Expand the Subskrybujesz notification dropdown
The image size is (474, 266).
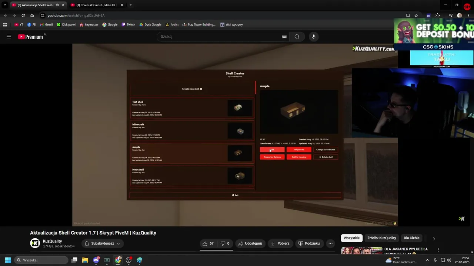[x=102, y=243]
